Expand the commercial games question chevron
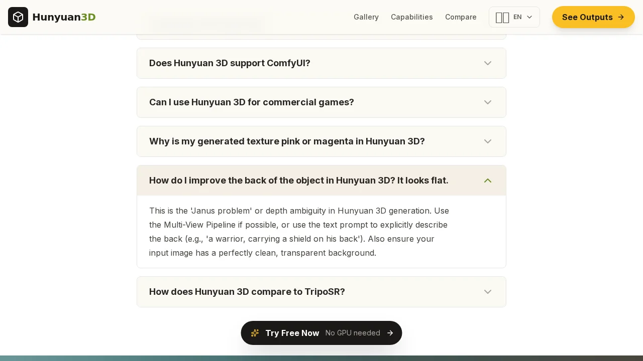This screenshot has height=361, width=643. click(487, 102)
